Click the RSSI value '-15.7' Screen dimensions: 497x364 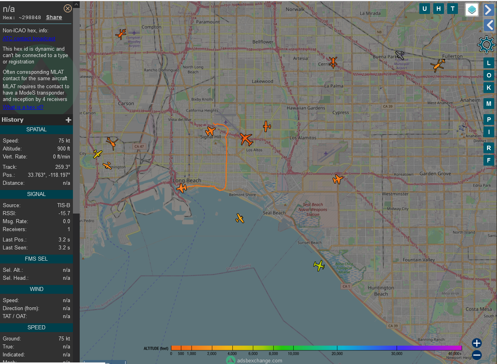coord(64,213)
